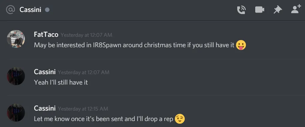Click Cassini username on the 12:15 AM message
The image size is (305, 127).
pos(45,108)
